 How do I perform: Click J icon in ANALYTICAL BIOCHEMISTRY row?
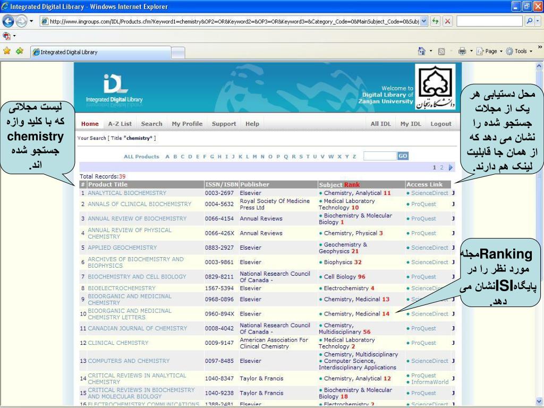453,193
